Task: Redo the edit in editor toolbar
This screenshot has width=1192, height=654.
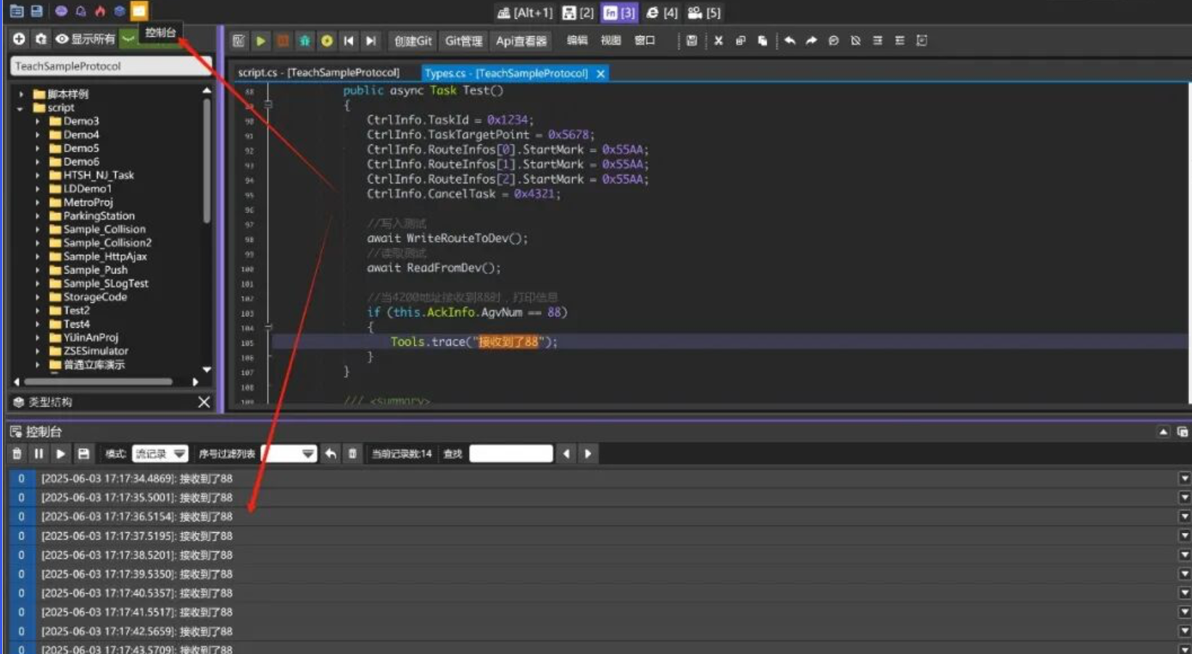Action: pyautogui.click(x=811, y=41)
